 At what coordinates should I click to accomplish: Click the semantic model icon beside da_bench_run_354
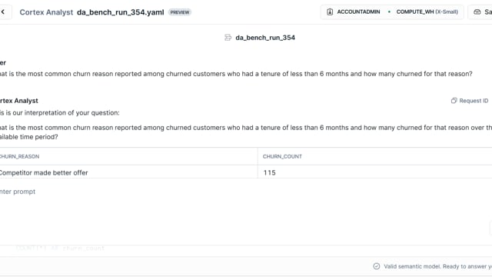tap(228, 38)
